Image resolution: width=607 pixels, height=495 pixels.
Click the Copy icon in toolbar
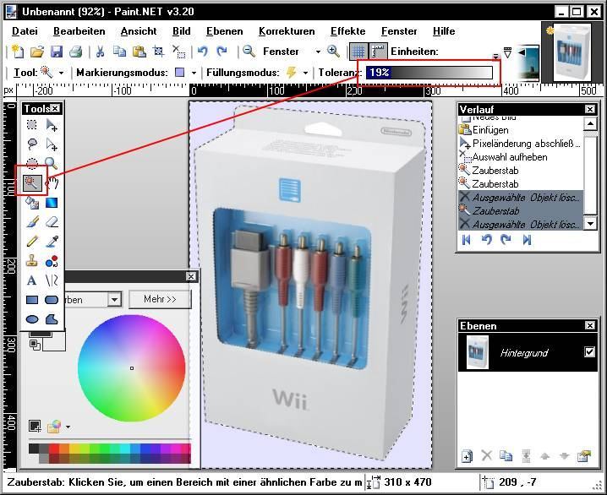119,52
